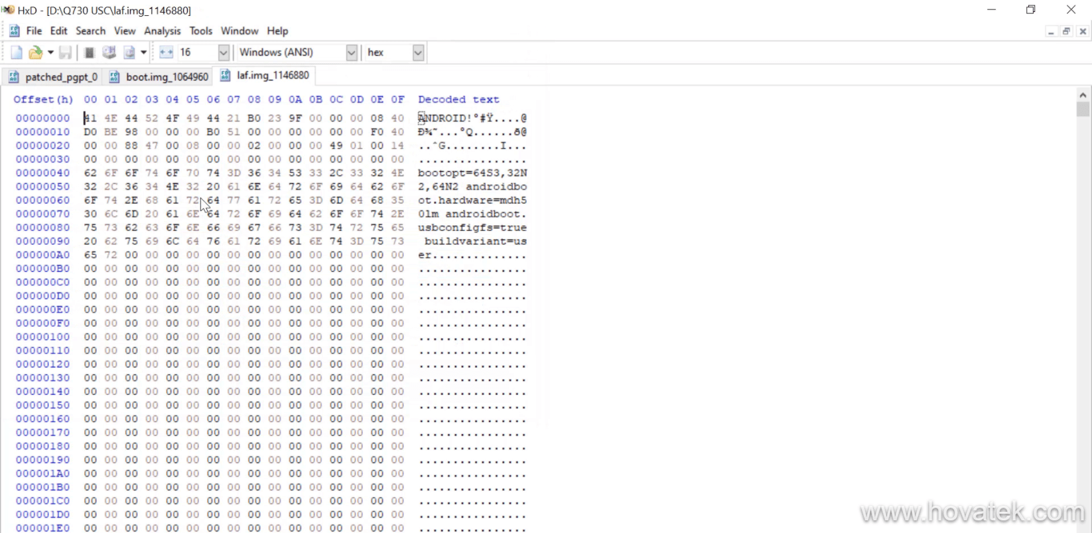Open main memory (RAM chip) icon
1092x533 pixels.
pos(90,52)
